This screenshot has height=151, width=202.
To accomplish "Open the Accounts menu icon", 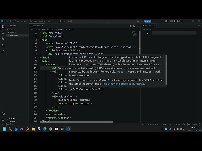I will pyautogui.click(x=3, y=114).
